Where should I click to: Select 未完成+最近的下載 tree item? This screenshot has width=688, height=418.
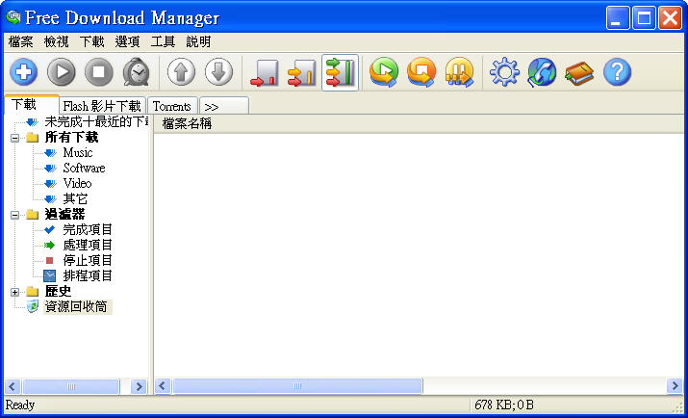96,122
